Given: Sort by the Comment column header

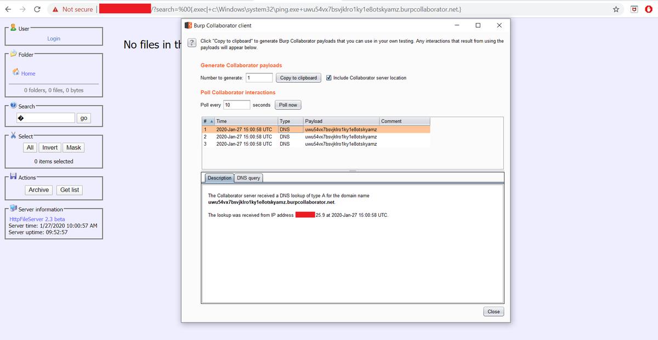Looking at the screenshot, I should tap(404, 121).
